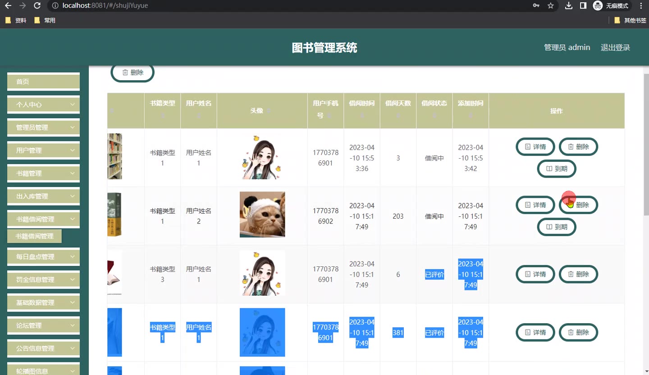The image size is (649, 375).
Task: Mark 到期 for the 17703786902 row
Action: point(557,227)
